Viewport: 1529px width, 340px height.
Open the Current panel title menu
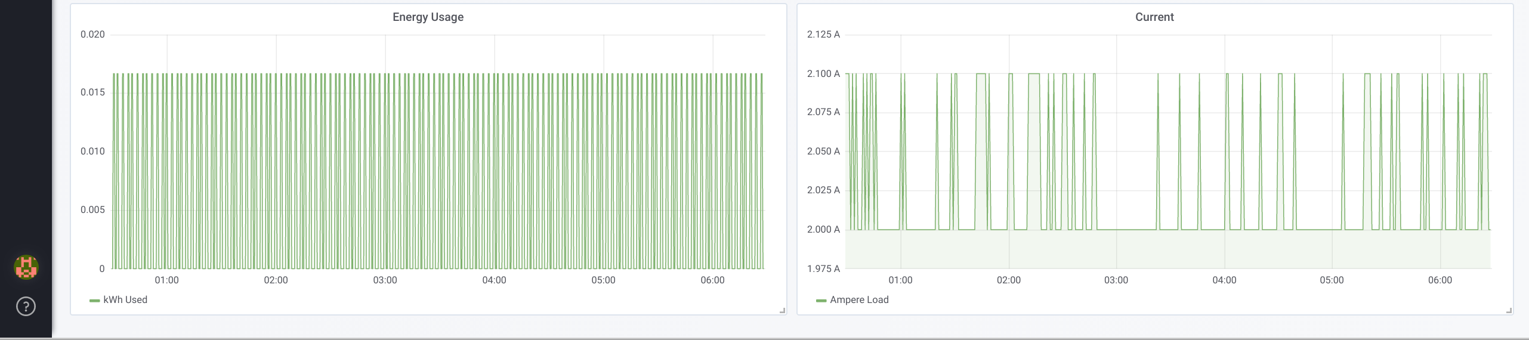(x=1154, y=17)
